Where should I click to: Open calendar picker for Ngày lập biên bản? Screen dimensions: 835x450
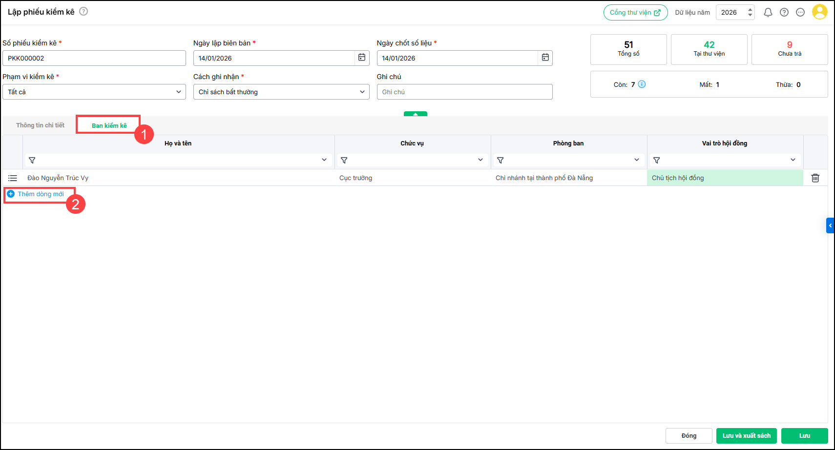(x=362, y=58)
